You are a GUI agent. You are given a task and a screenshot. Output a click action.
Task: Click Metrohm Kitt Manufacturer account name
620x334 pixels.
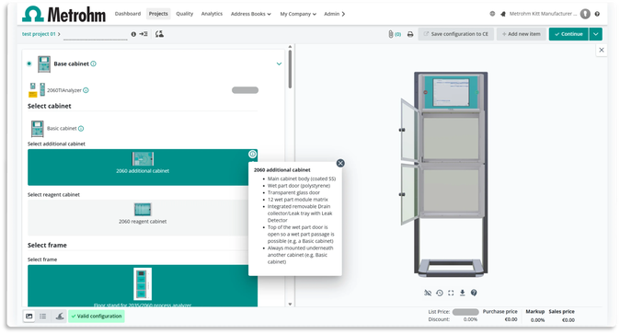pyautogui.click(x=543, y=14)
